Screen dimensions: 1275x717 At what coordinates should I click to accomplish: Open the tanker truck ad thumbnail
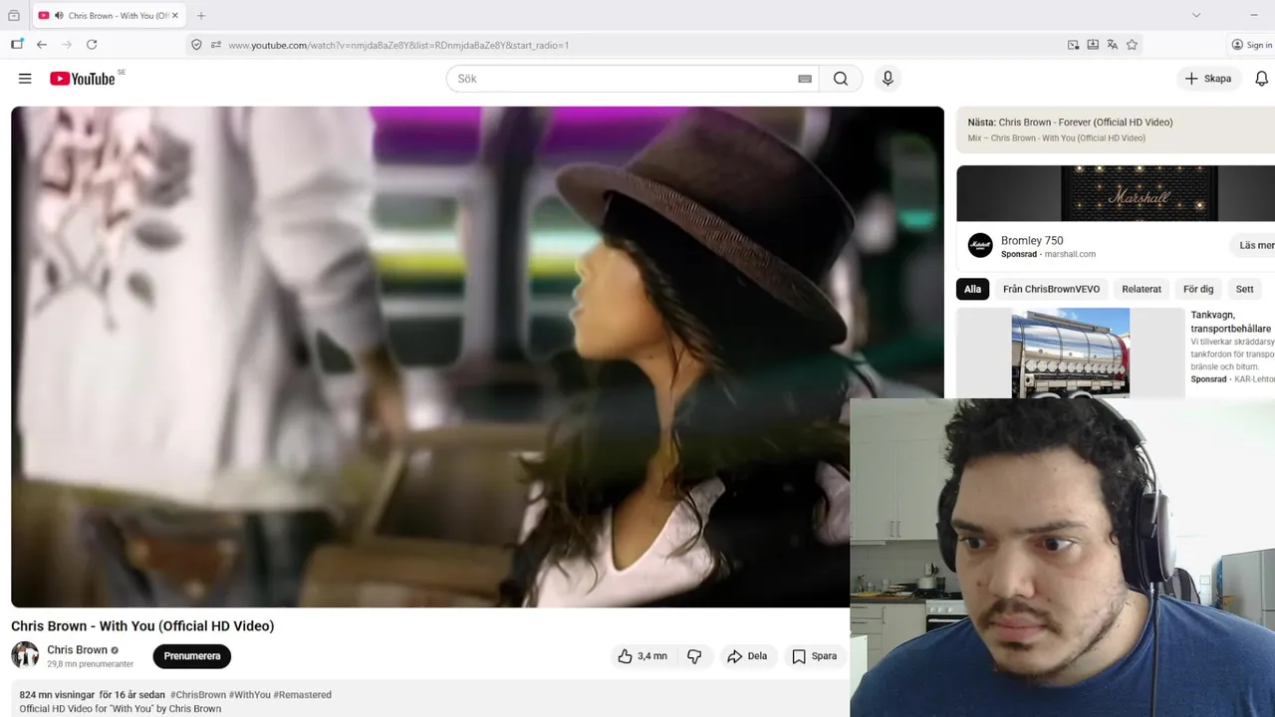pos(1070,353)
